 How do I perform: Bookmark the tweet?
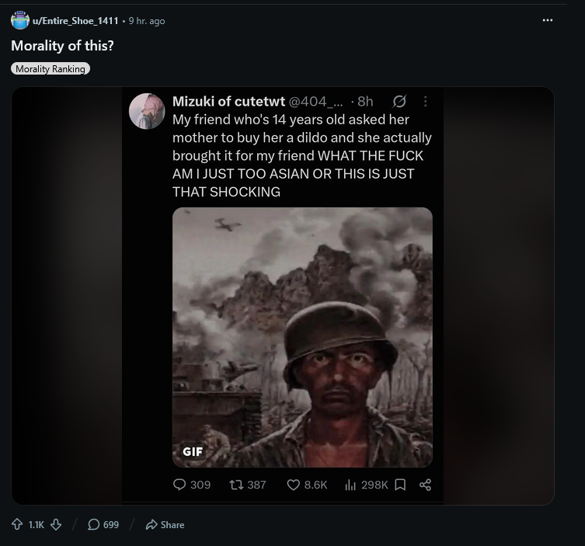pos(400,485)
